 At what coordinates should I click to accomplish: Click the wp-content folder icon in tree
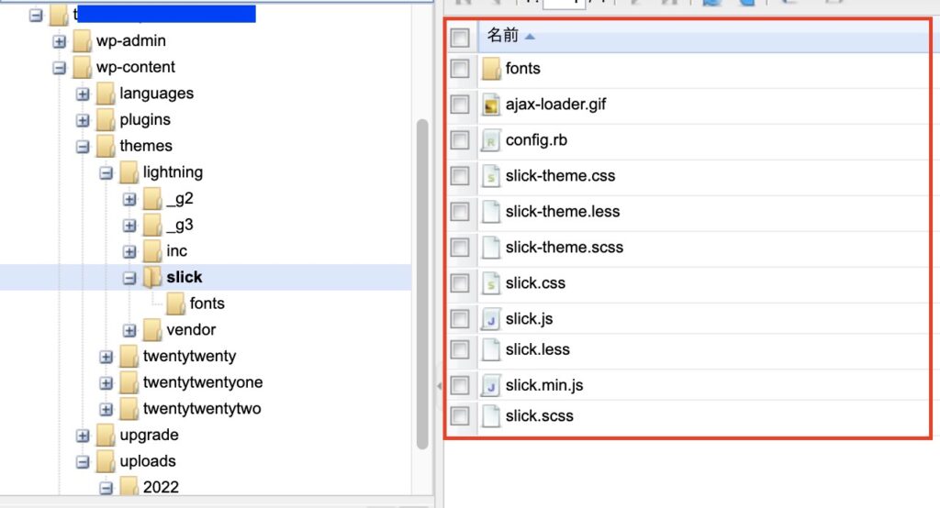click(82, 67)
